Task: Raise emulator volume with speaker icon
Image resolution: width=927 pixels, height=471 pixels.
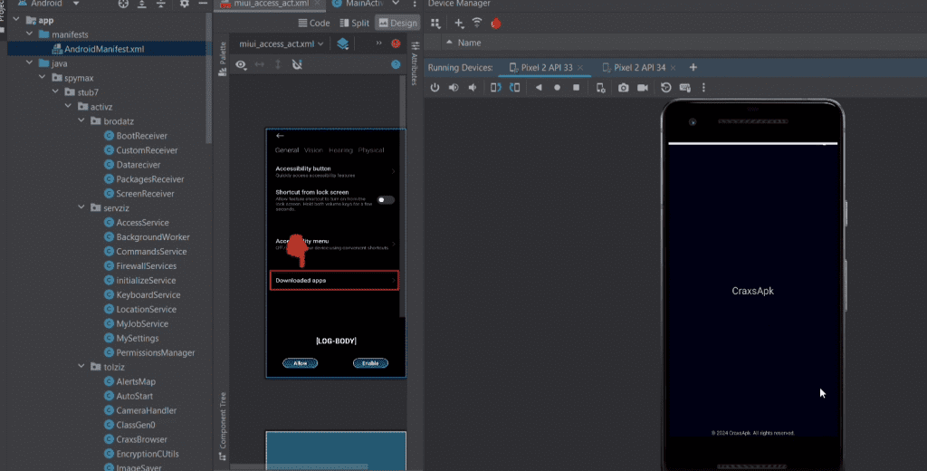Action: pyautogui.click(x=453, y=88)
